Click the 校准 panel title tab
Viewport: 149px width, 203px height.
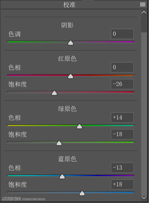69,5
